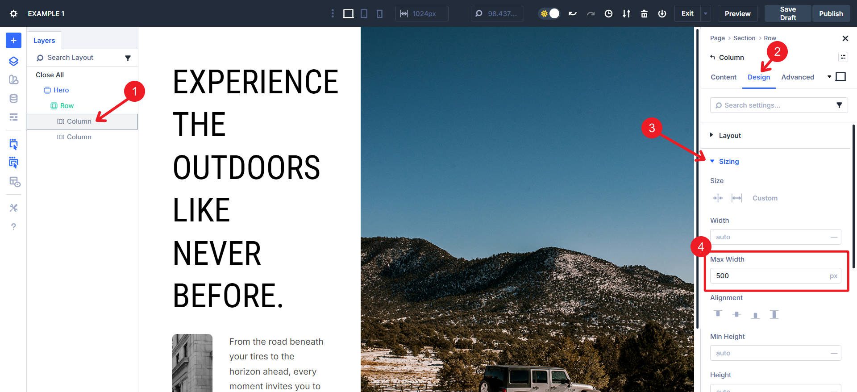Choose the top alignment icon
The height and width of the screenshot is (392, 857).
click(718, 314)
